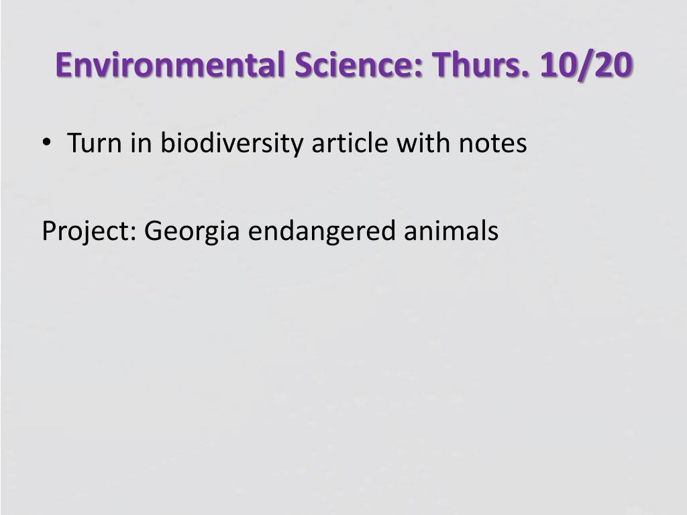Screen dimensions: 687x515
Task: Click the bullet point marker before "Turn"
Action: pos(46,142)
